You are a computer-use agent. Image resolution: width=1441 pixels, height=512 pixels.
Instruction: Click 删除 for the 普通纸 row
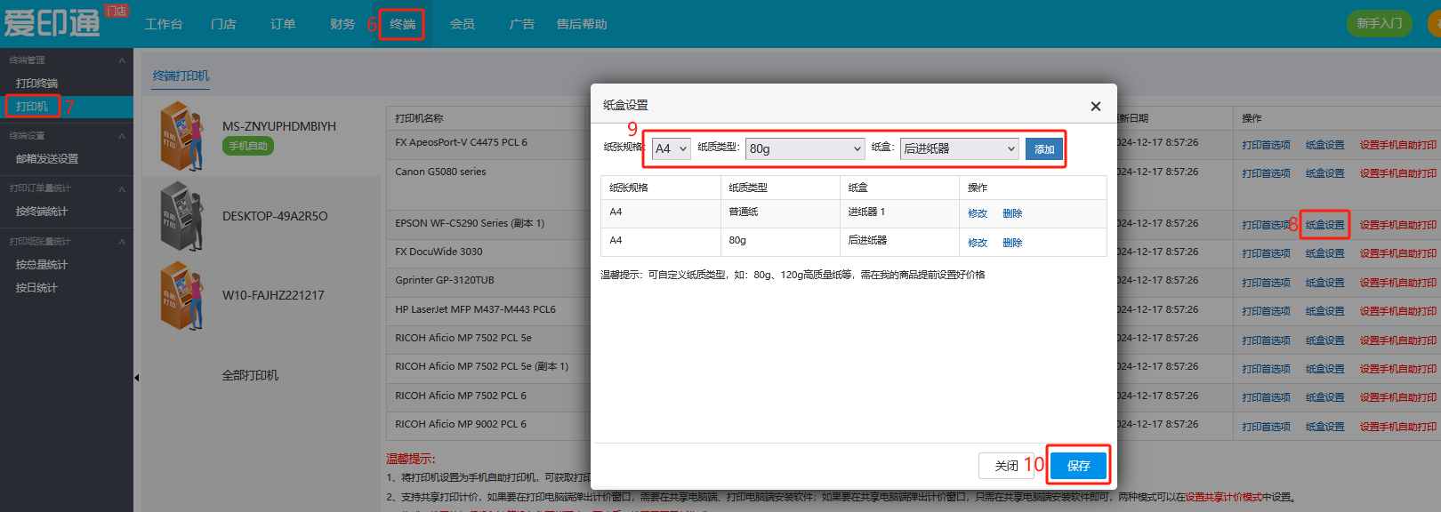point(1012,213)
